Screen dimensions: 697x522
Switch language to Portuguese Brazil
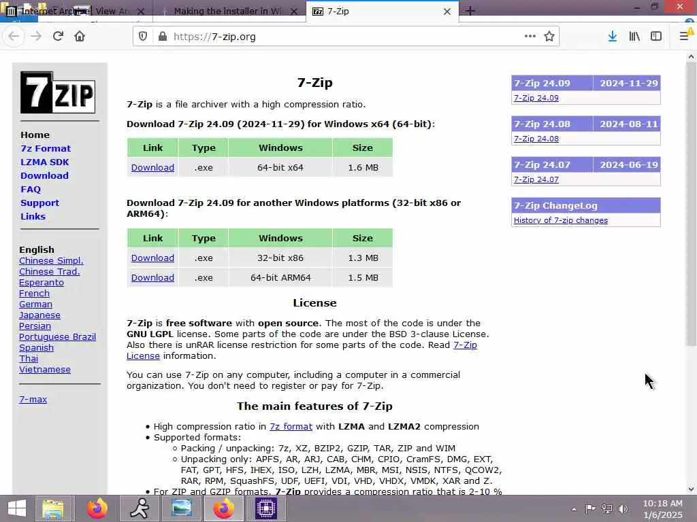[57, 336]
